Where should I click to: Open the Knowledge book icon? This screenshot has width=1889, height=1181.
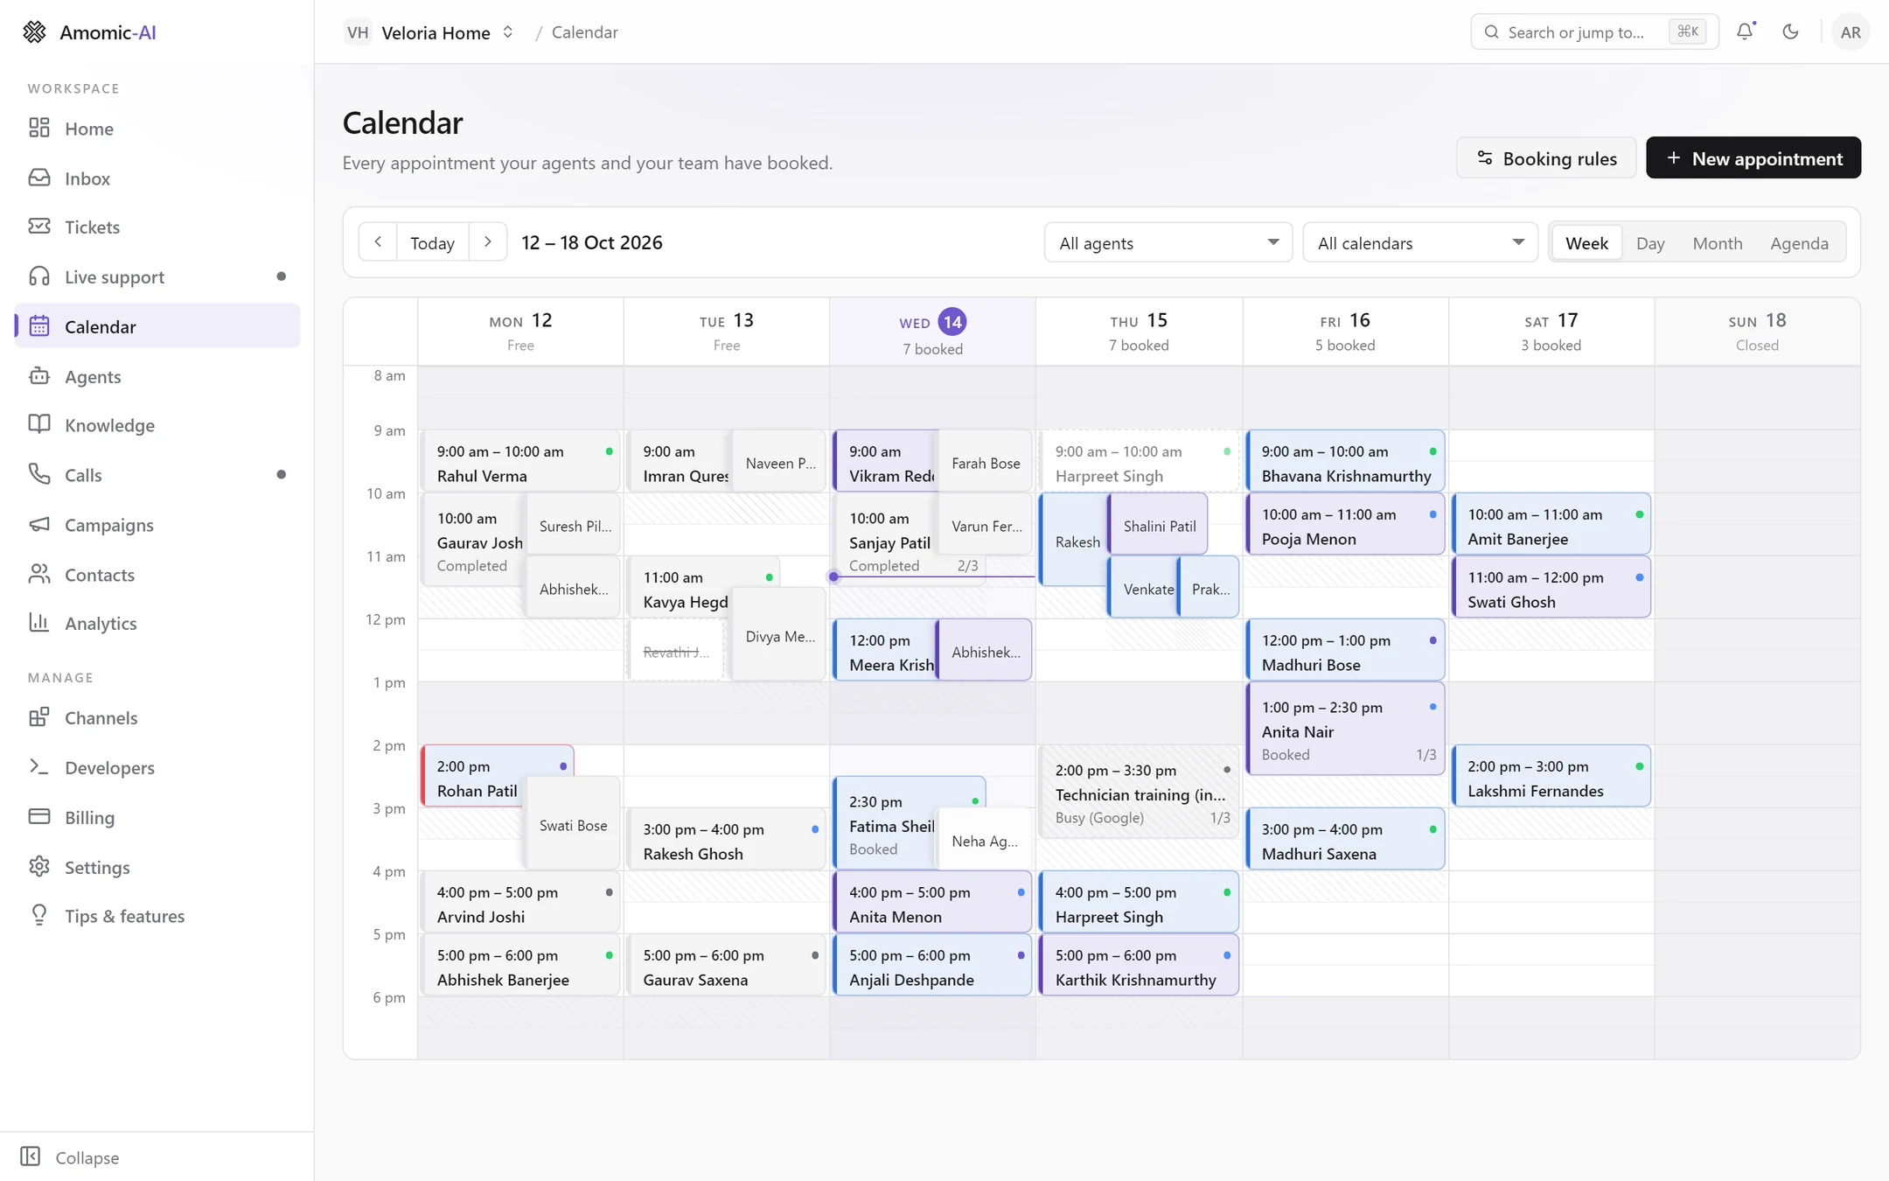point(39,424)
